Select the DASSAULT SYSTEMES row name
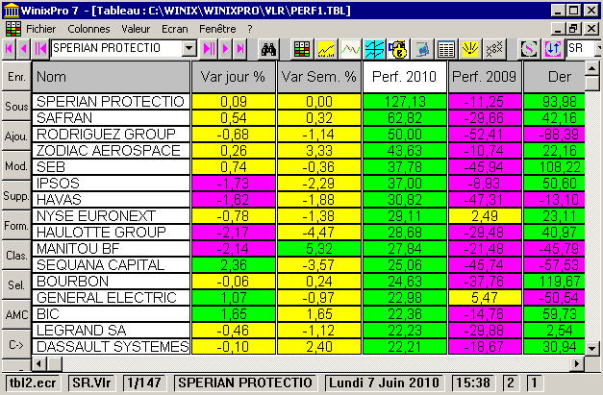This screenshot has width=603, height=395. 112,347
